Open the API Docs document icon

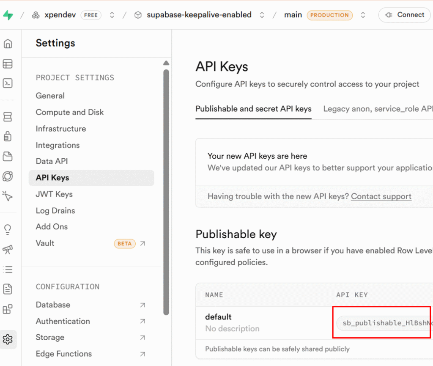(x=8, y=289)
